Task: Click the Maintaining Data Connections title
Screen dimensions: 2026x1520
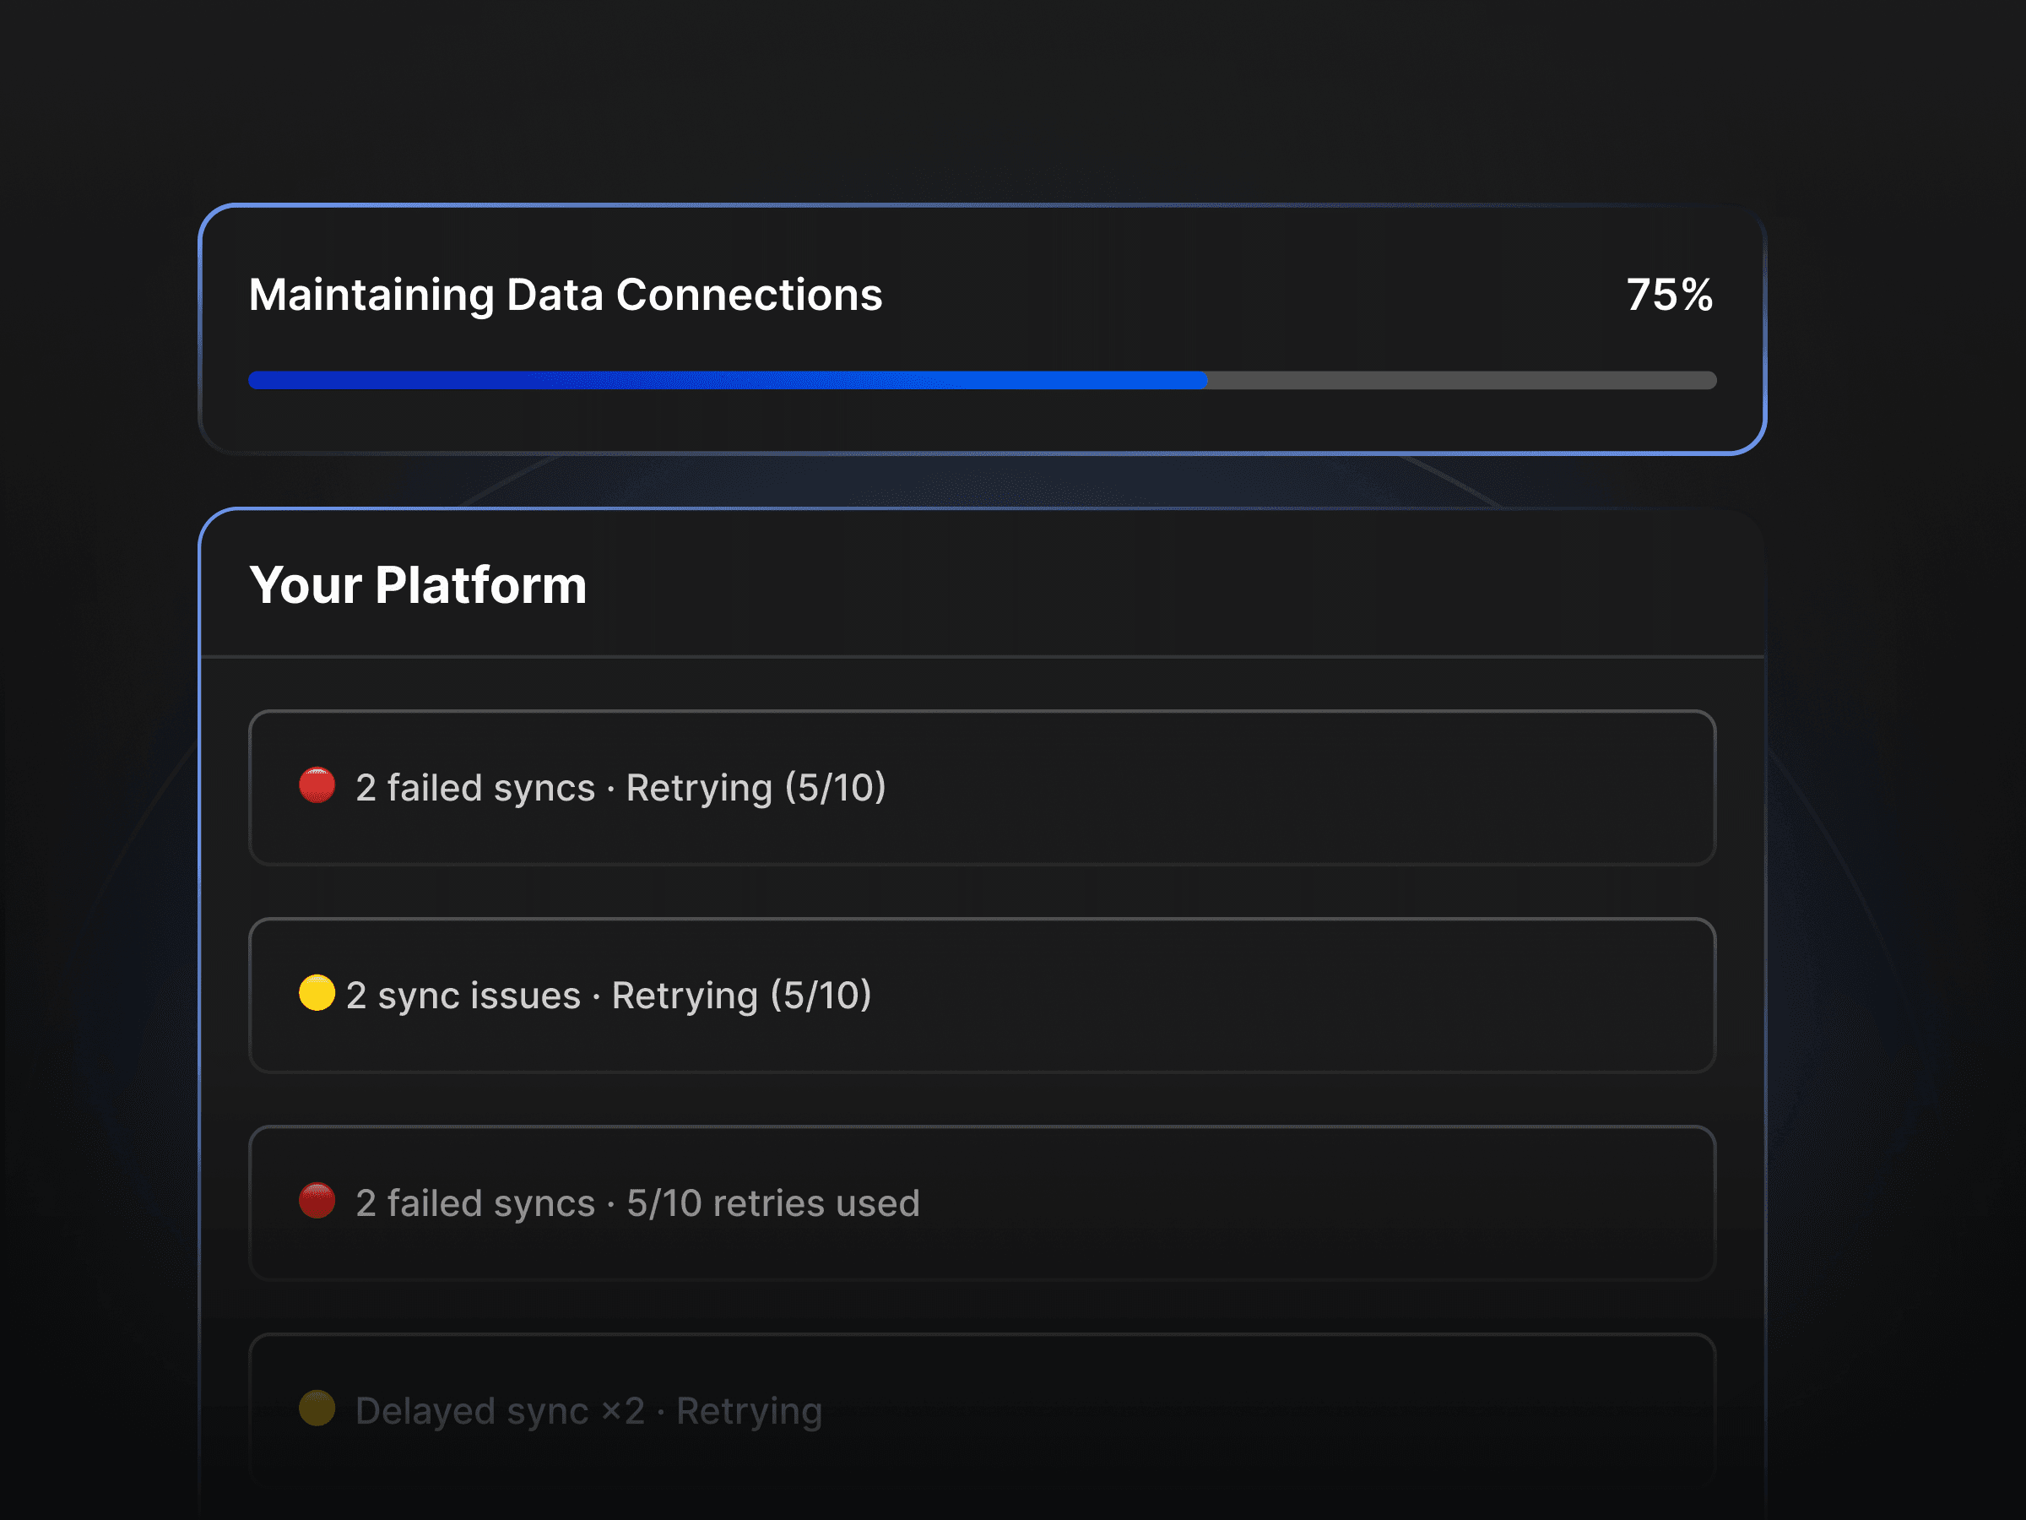Action: pyautogui.click(x=565, y=295)
